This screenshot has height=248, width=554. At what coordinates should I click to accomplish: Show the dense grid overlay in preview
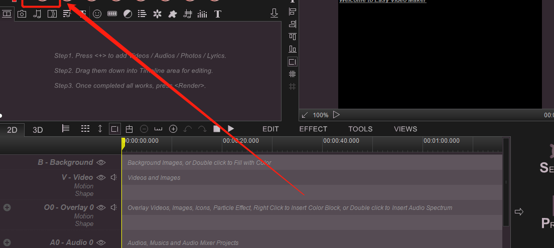(x=292, y=74)
